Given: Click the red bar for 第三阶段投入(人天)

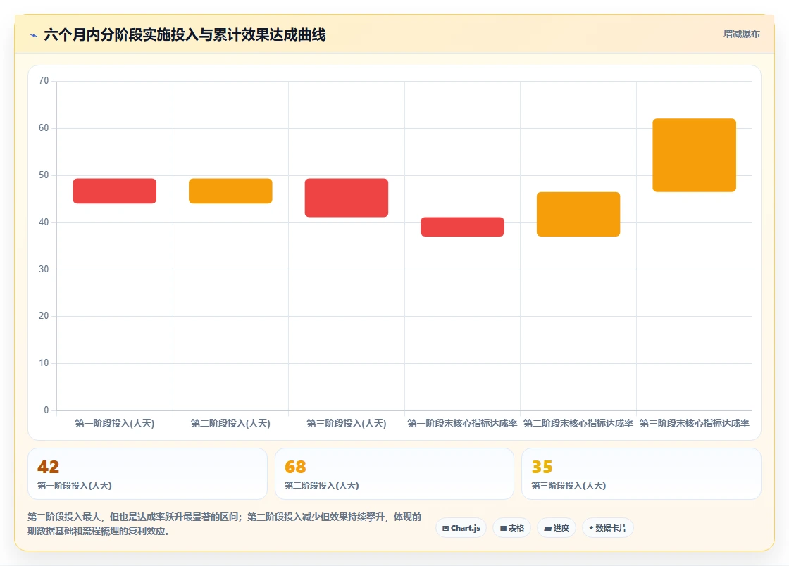Looking at the screenshot, I should pos(346,198).
